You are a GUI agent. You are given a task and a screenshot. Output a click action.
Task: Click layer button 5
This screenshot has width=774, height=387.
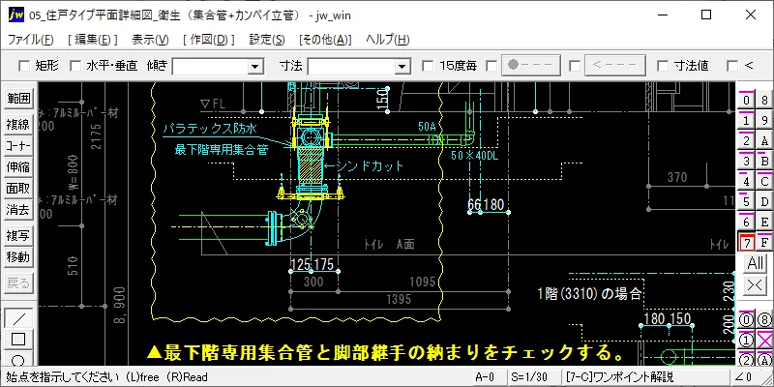tap(747, 202)
